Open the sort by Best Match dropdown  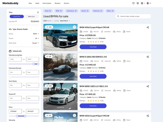65,21
